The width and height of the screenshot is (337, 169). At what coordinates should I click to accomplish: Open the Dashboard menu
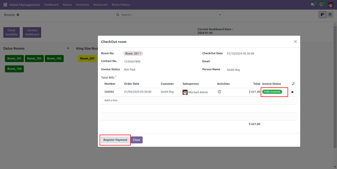(x=51, y=5)
